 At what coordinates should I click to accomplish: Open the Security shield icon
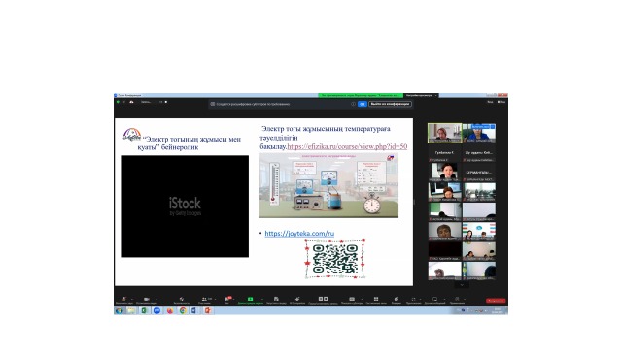182,299
